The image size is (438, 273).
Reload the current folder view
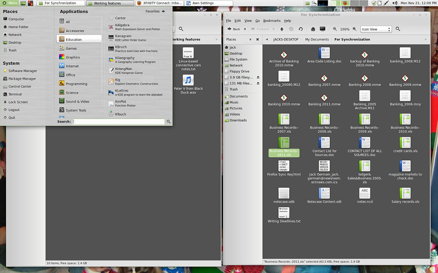[301, 29]
